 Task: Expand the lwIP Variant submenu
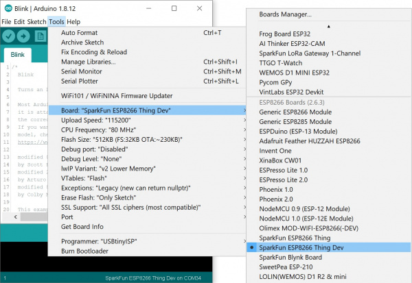click(x=147, y=169)
